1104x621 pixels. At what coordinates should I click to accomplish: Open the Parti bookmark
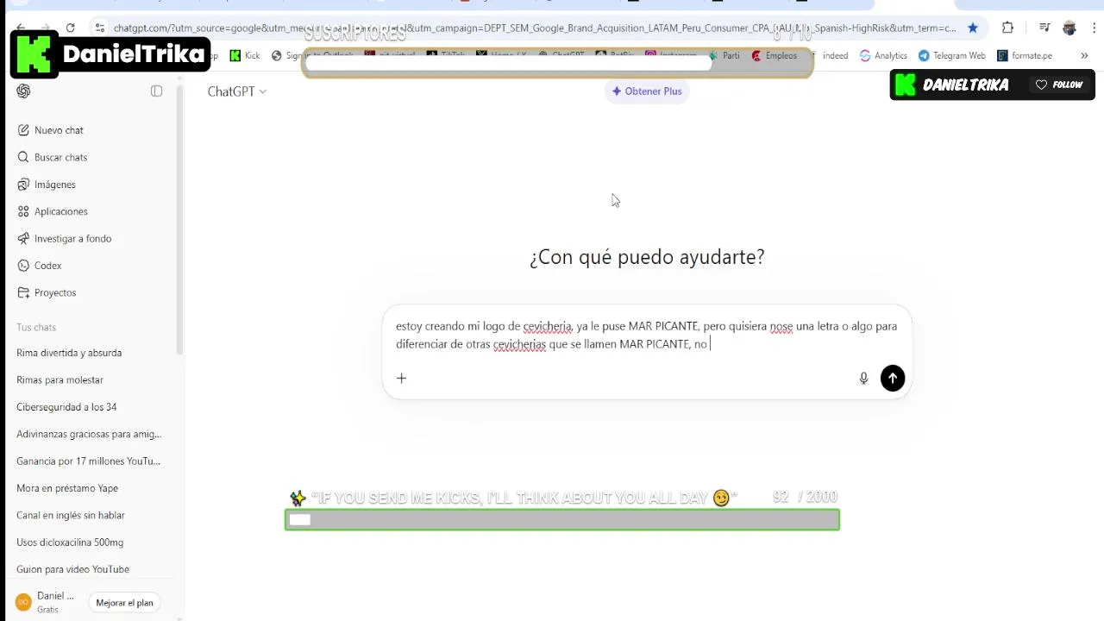[x=724, y=55]
